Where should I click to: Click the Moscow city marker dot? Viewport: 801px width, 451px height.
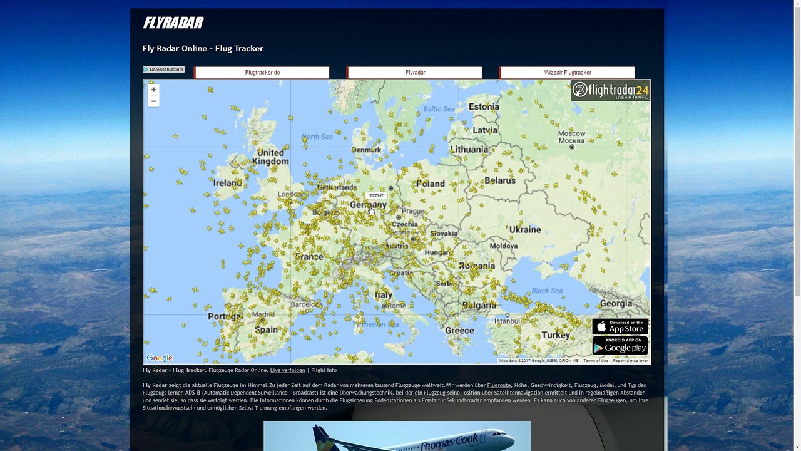tap(572, 147)
